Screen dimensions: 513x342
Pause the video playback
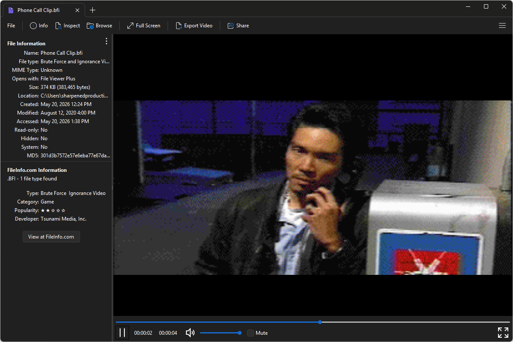122,333
